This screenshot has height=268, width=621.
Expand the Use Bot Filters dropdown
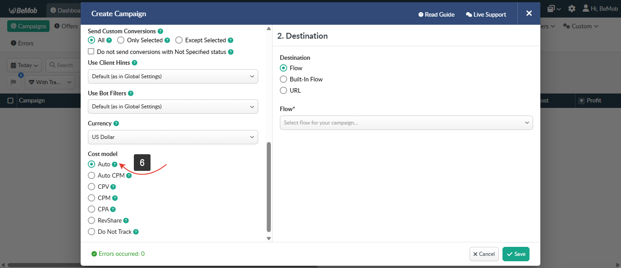pos(173,107)
